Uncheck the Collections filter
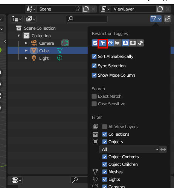Screen dimensions: 174x188 coord(105,134)
